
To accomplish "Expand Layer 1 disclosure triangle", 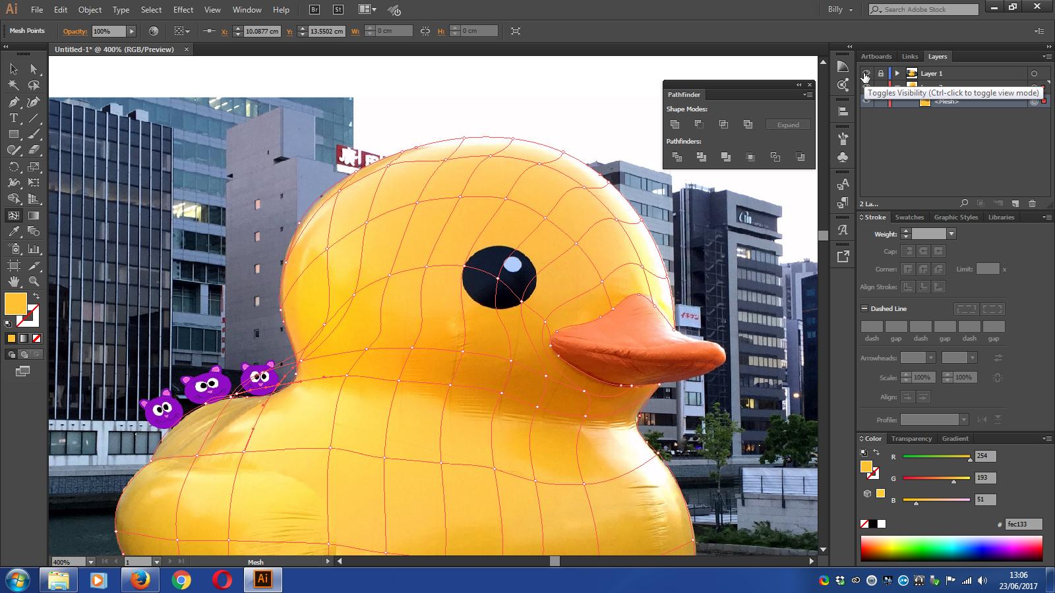I will [x=897, y=73].
